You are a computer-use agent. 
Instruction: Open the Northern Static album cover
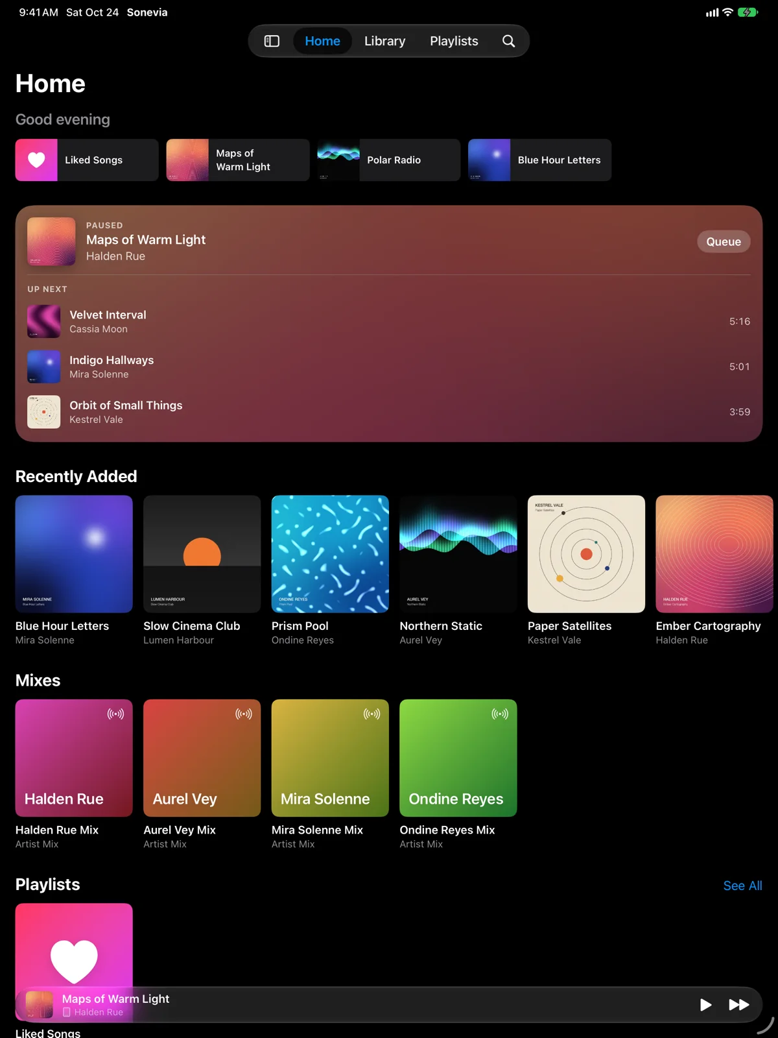(x=458, y=554)
